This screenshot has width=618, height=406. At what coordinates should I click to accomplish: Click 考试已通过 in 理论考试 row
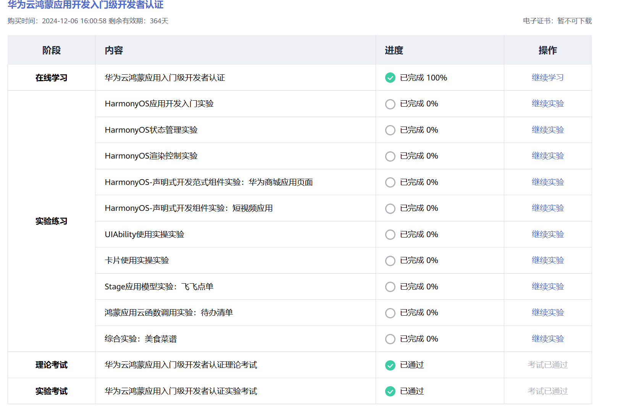[548, 365]
